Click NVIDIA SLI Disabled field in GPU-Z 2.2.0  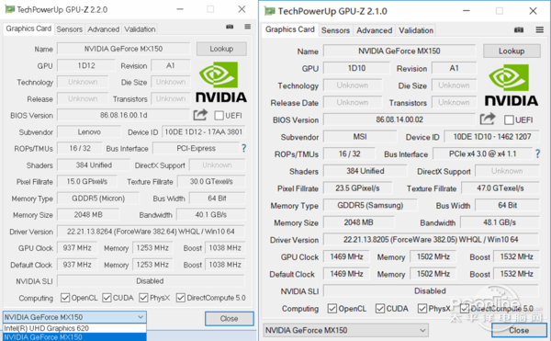(x=150, y=281)
